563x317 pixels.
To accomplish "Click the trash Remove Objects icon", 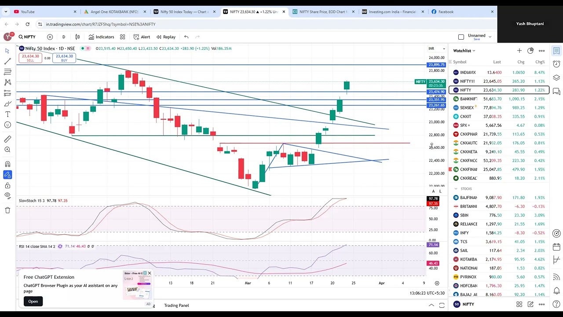I will [x=7, y=210].
